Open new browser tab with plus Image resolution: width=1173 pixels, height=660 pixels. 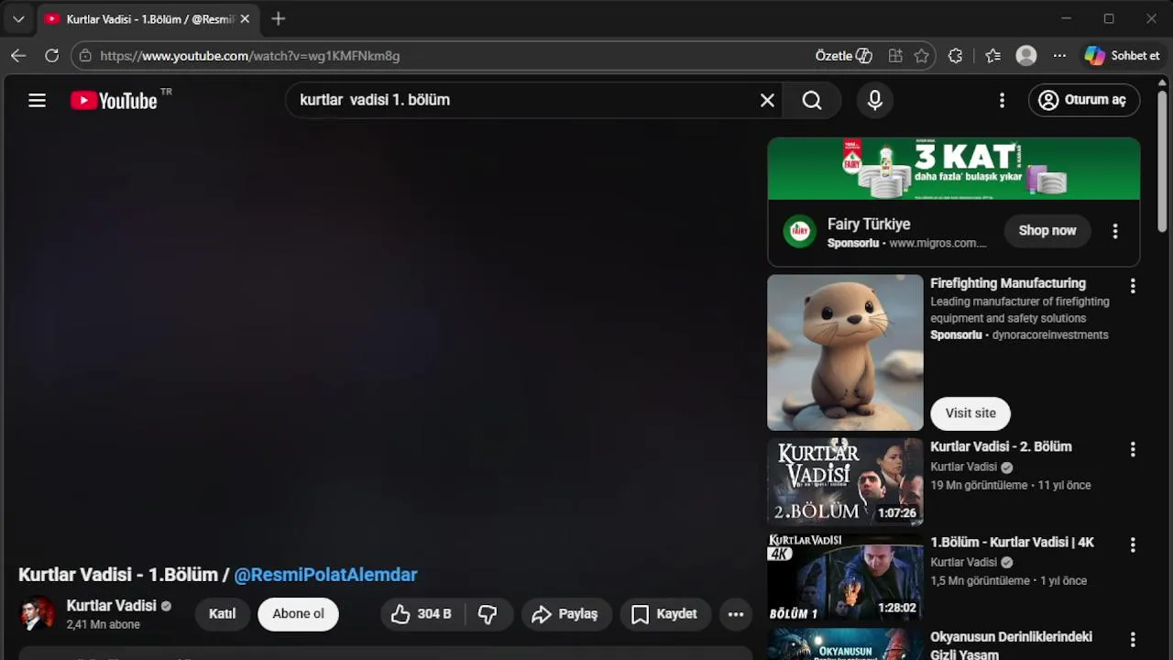(279, 18)
